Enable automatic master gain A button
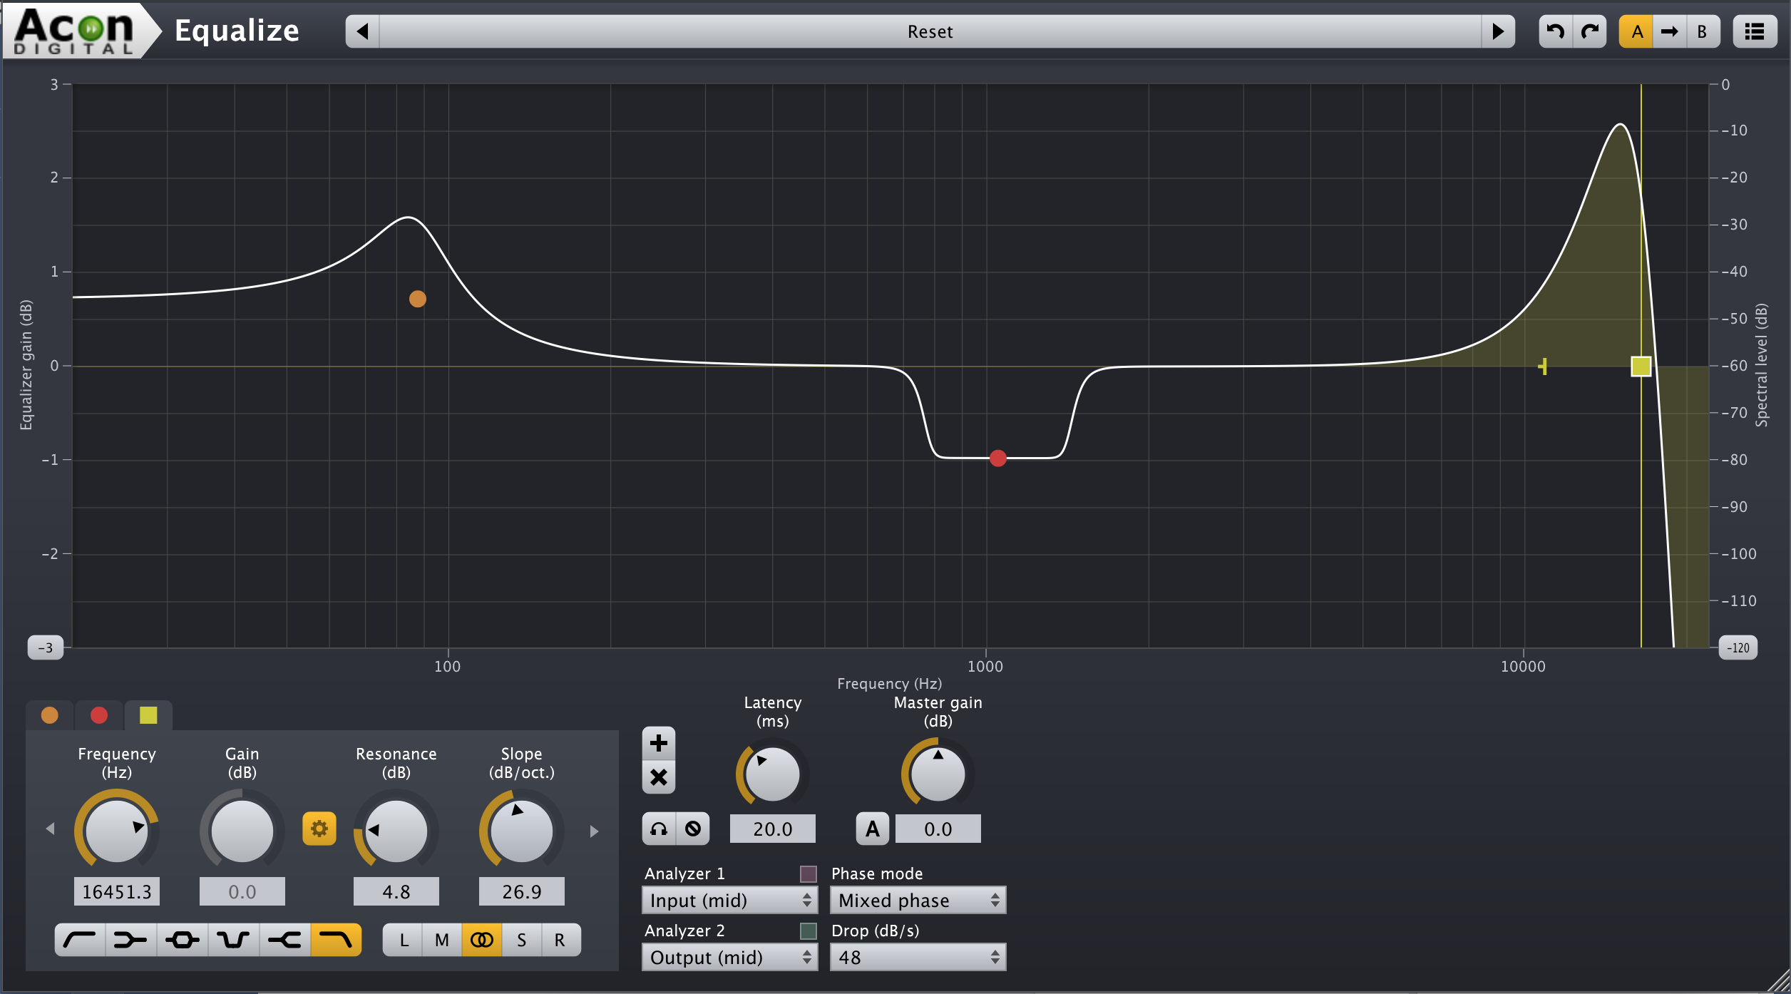Viewport: 1791px width, 994px height. tap(872, 829)
